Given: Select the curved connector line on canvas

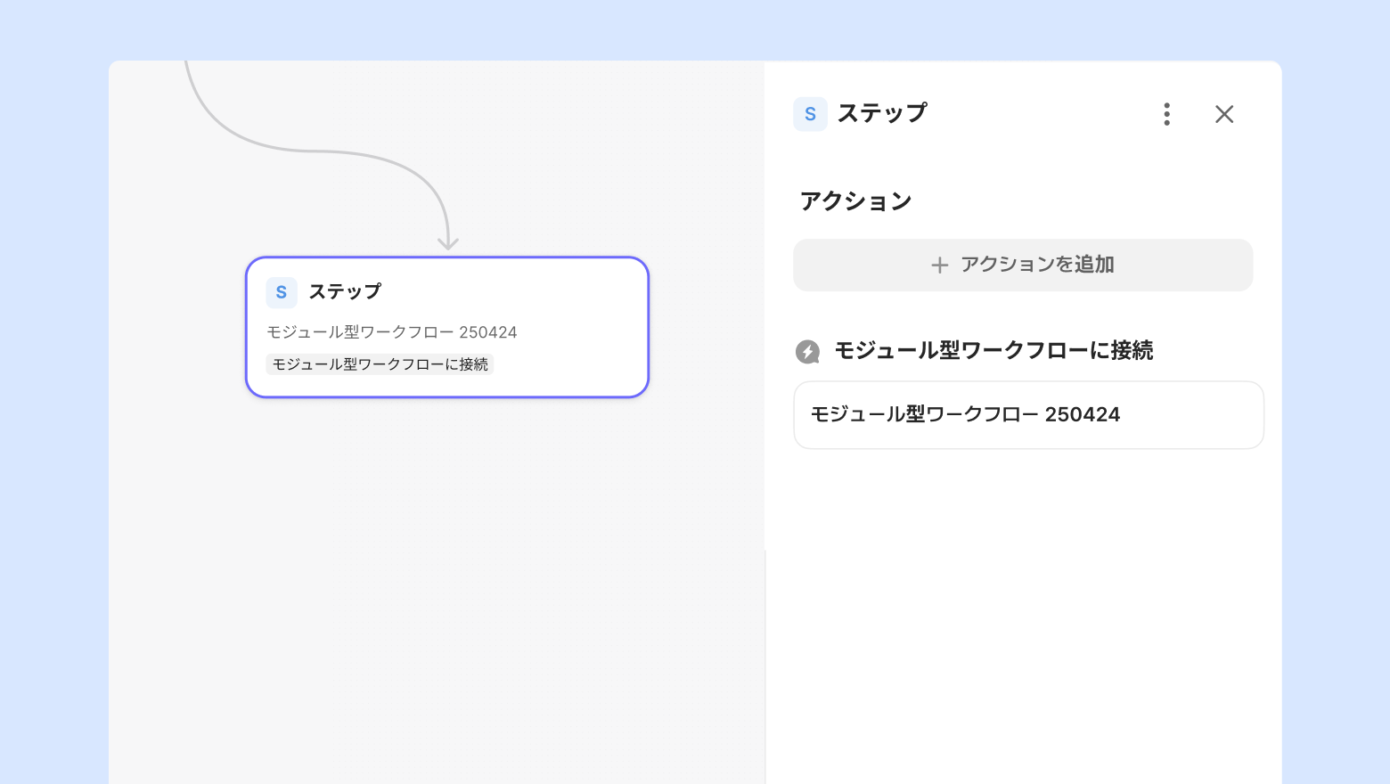Looking at the screenshot, I should pos(312,151).
